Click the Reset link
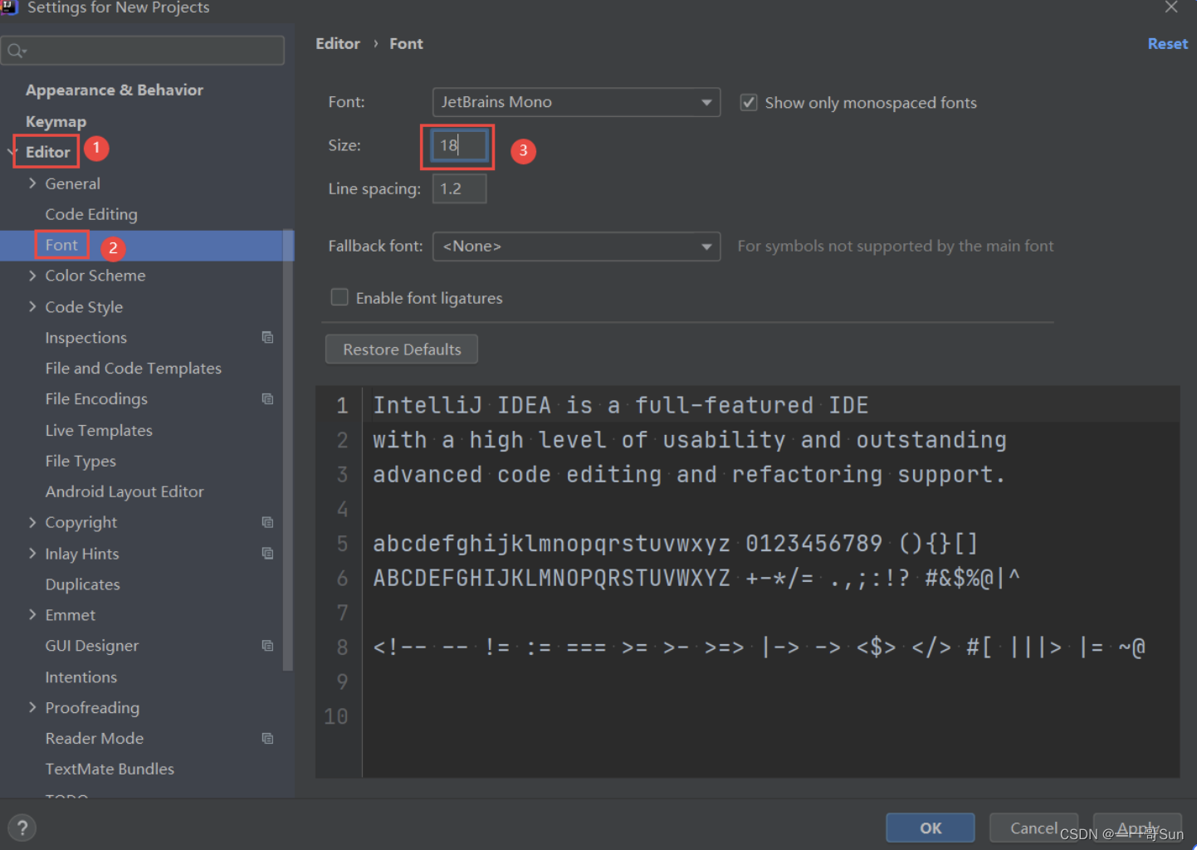Image resolution: width=1197 pixels, height=850 pixels. [x=1167, y=44]
